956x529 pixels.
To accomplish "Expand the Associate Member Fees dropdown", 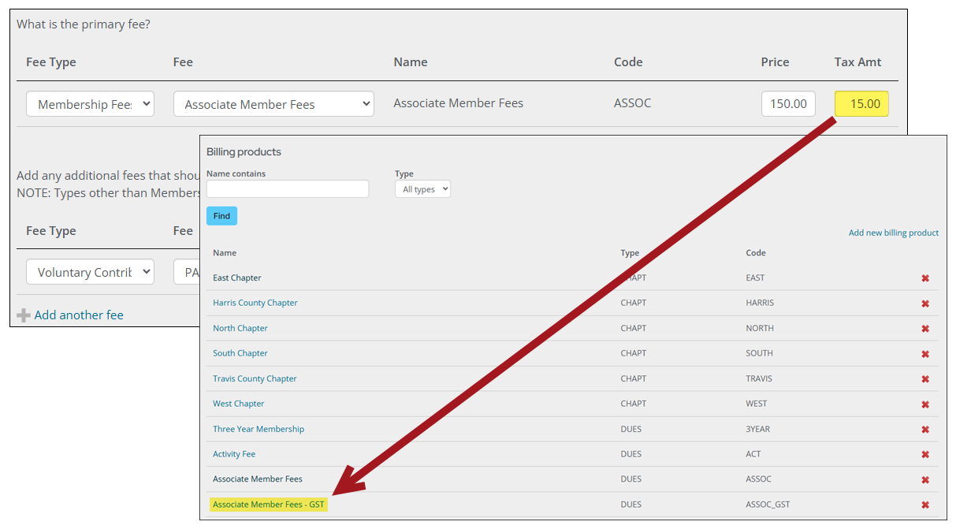I will 273,104.
